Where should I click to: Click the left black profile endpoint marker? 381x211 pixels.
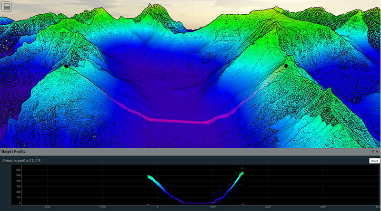click(x=66, y=66)
